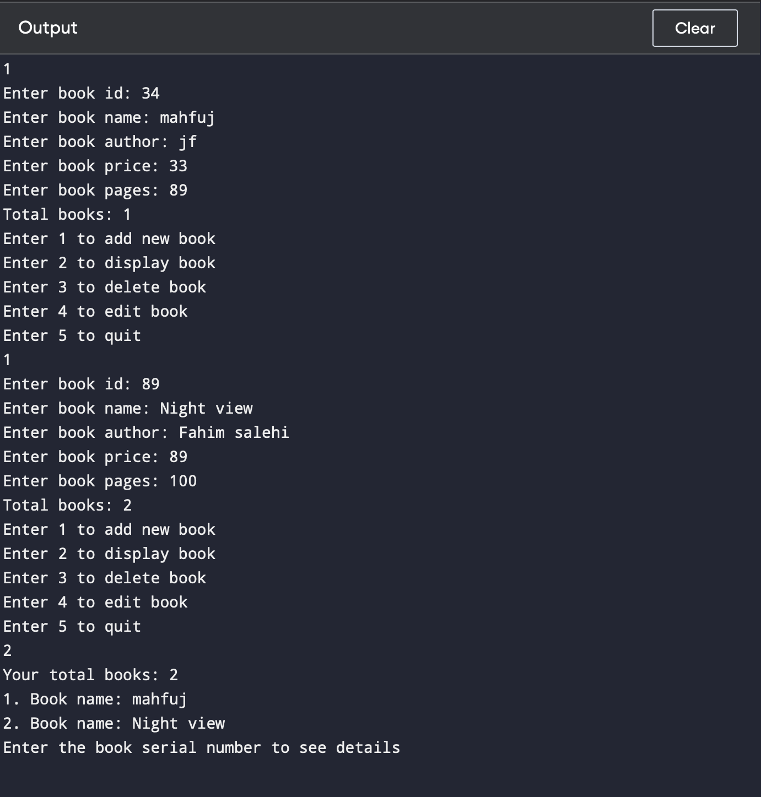Click the 'Enter book name: Night view' line
Screen dimensions: 761x797
point(128,408)
